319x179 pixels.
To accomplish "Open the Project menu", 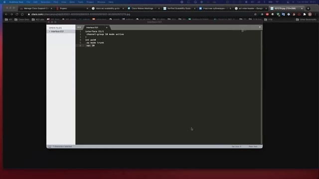I will (x=90, y=2).
